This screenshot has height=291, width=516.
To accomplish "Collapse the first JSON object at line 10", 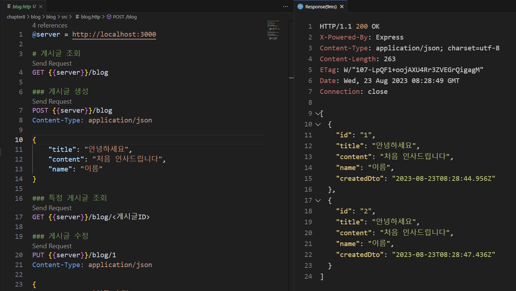I will tap(318, 124).
